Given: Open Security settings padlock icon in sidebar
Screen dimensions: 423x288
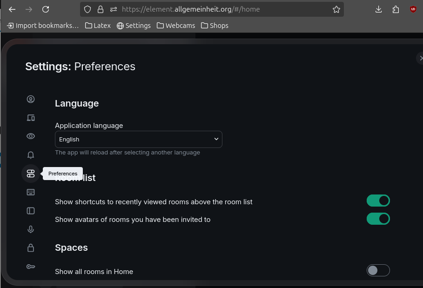Looking at the screenshot, I should coord(31,248).
